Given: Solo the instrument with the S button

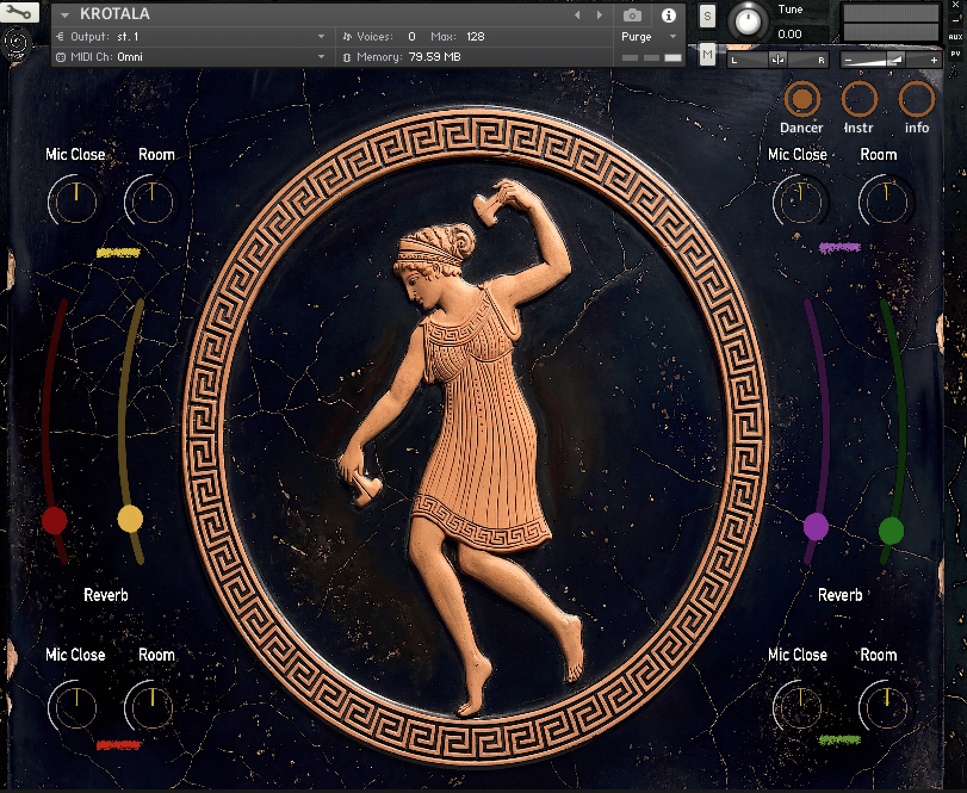Looking at the screenshot, I should point(707,16).
